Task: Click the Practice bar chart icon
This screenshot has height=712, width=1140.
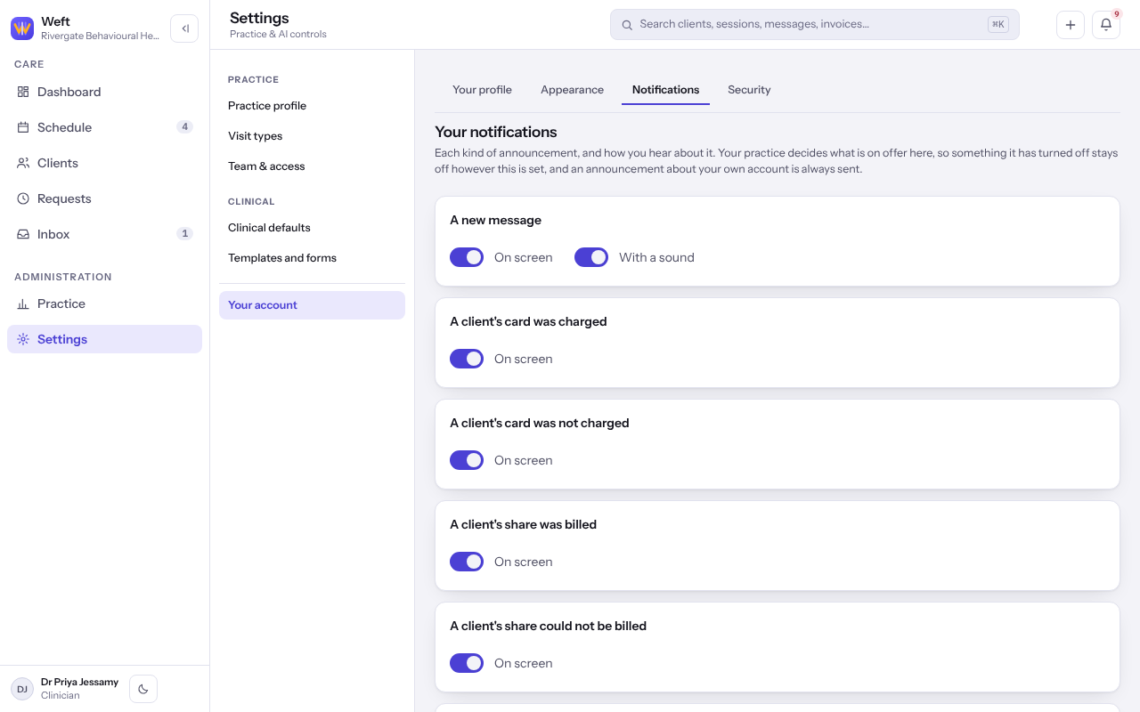Action: pyautogui.click(x=23, y=303)
